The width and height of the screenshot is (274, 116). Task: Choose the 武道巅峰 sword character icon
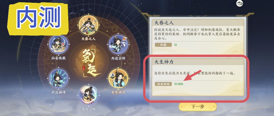[x=59, y=79]
